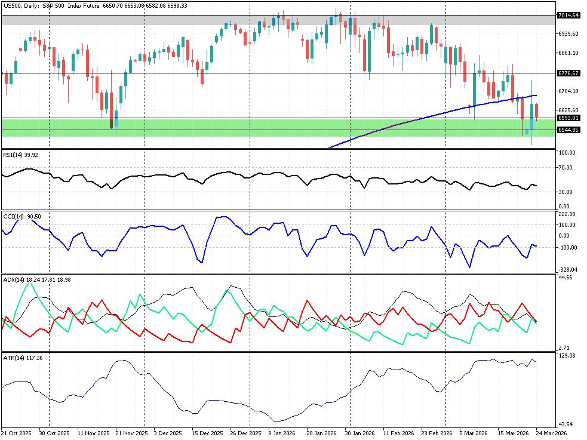Select the 8 Jan 2026 date on the time axis
The height and width of the screenshot is (440, 587).
(282, 432)
